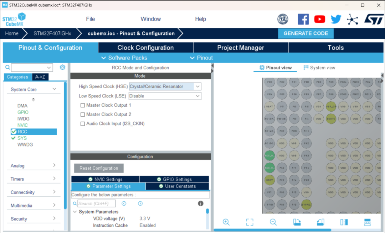Open the User Constants tab

click(x=177, y=186)
